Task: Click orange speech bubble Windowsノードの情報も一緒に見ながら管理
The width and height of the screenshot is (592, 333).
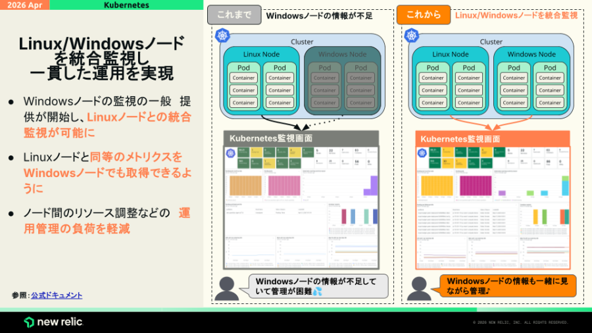Action: 508,286
